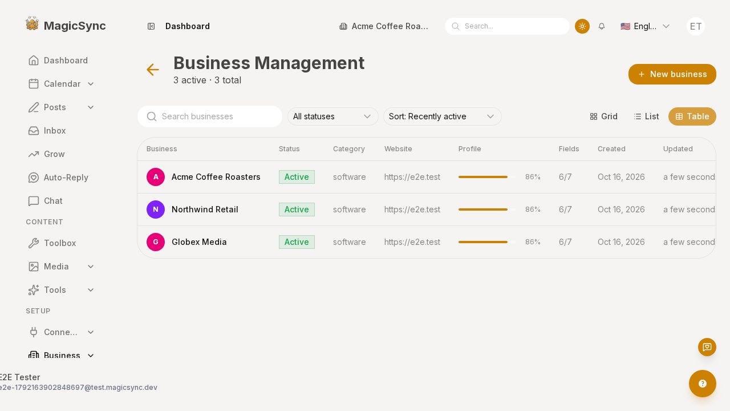This screenshot has width=730, height=411.
Task: Click Acme Coffee Roasters profile progress bar
Action: click(x=487, y=177)
